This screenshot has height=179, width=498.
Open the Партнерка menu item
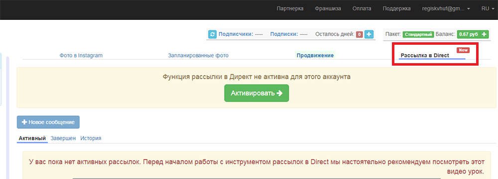290,9
